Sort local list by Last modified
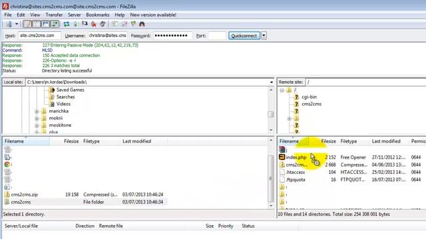The image size is (426, 239). [144, 141]
